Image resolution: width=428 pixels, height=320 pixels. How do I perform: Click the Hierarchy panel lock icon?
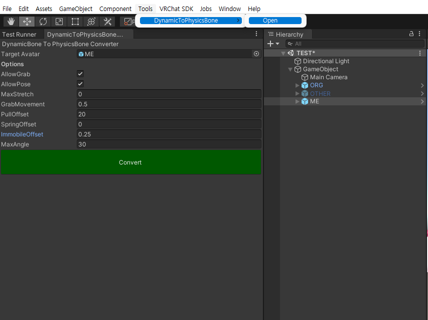(411, 34)
